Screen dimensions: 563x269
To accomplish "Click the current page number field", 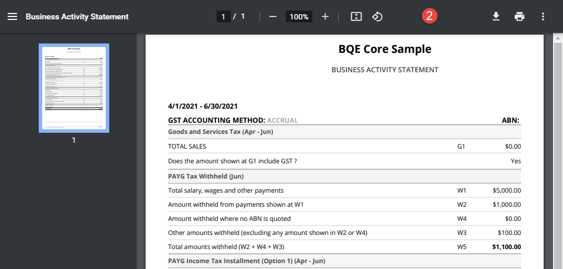I will [x=223, y=16].
